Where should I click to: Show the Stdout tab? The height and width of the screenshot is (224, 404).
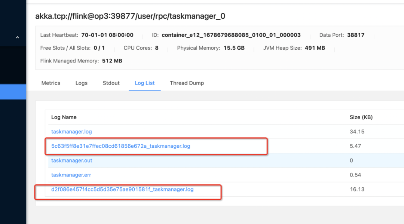pos(111,83)
